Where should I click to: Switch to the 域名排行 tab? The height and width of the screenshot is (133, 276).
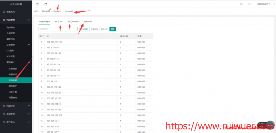tap(88, 21)
